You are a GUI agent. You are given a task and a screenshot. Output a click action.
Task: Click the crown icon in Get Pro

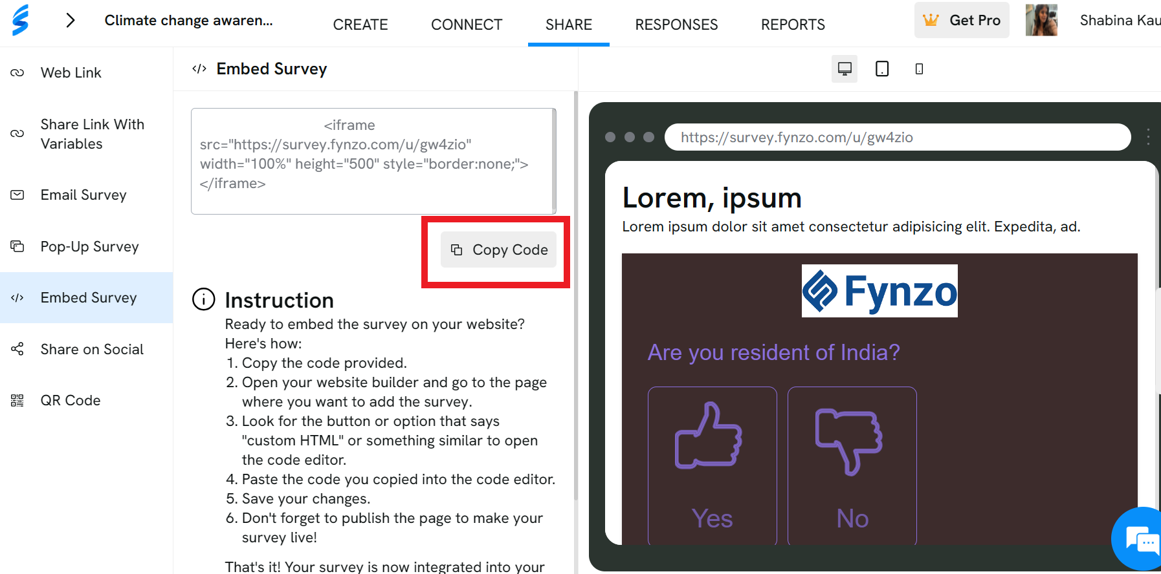tap(931, 20)
